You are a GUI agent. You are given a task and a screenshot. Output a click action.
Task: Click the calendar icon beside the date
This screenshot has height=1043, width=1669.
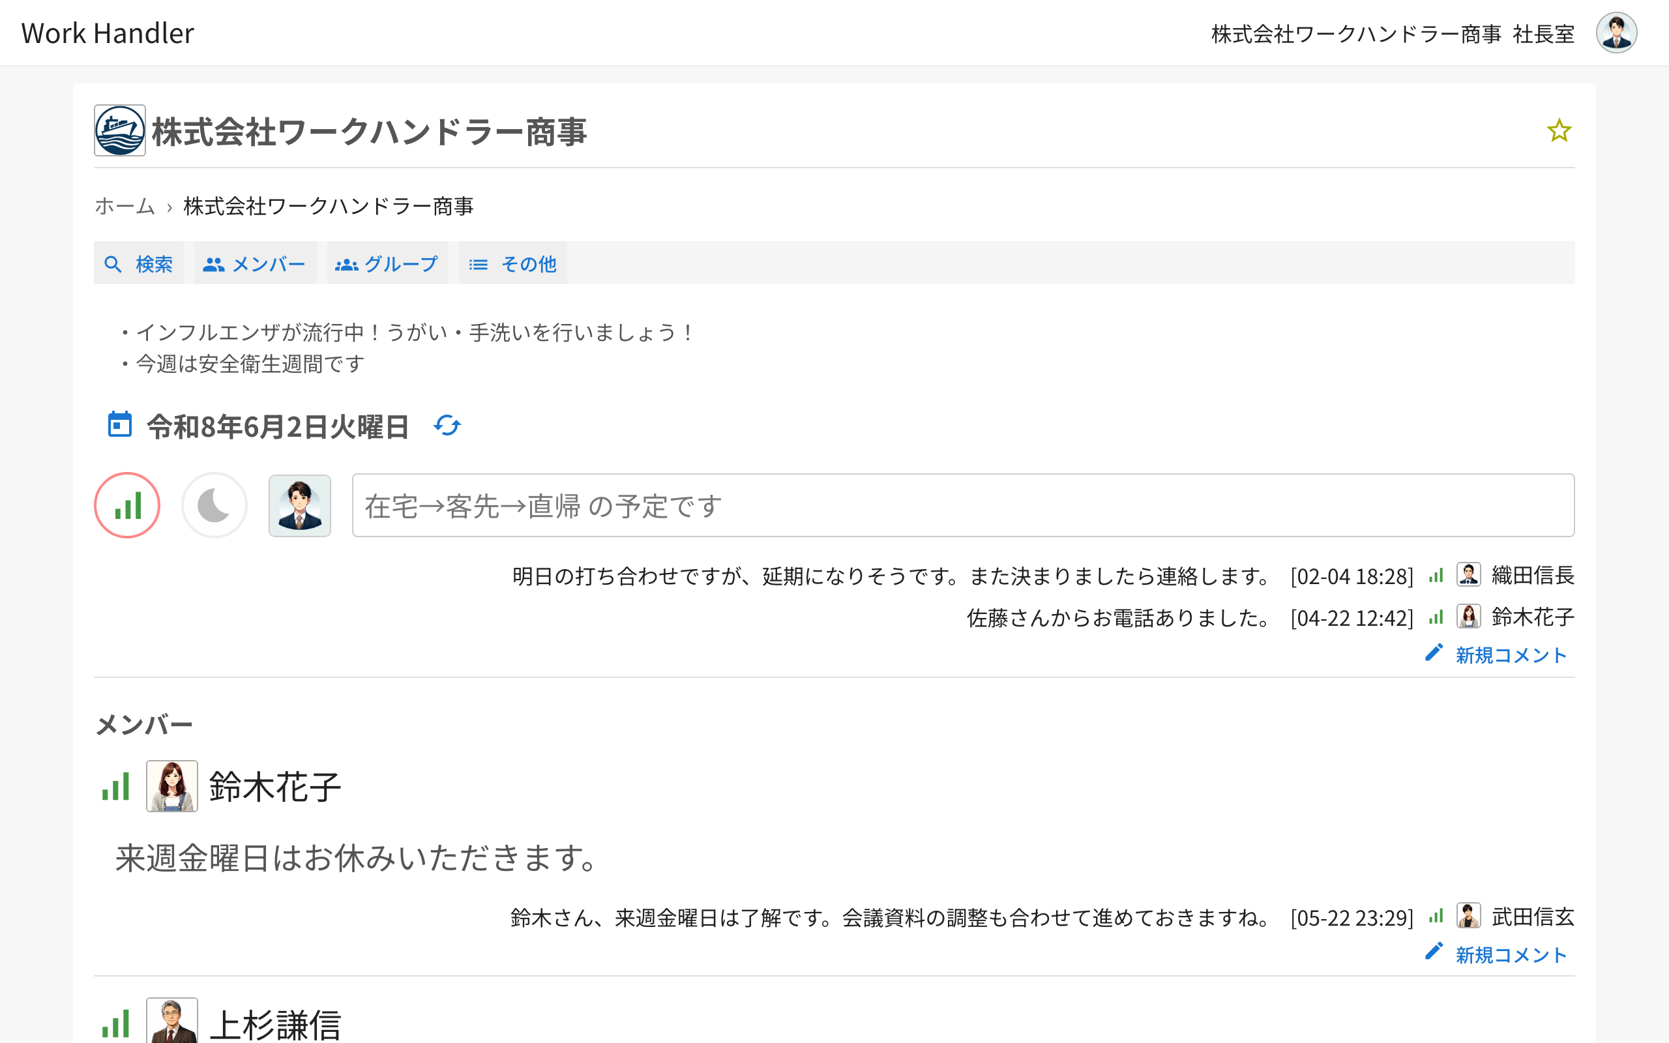coord(120,425)
